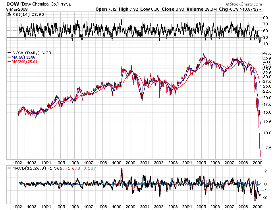Screen dimensions: 278x210
Task: Click the 35.0 price axis label
Action: (267, 69)
